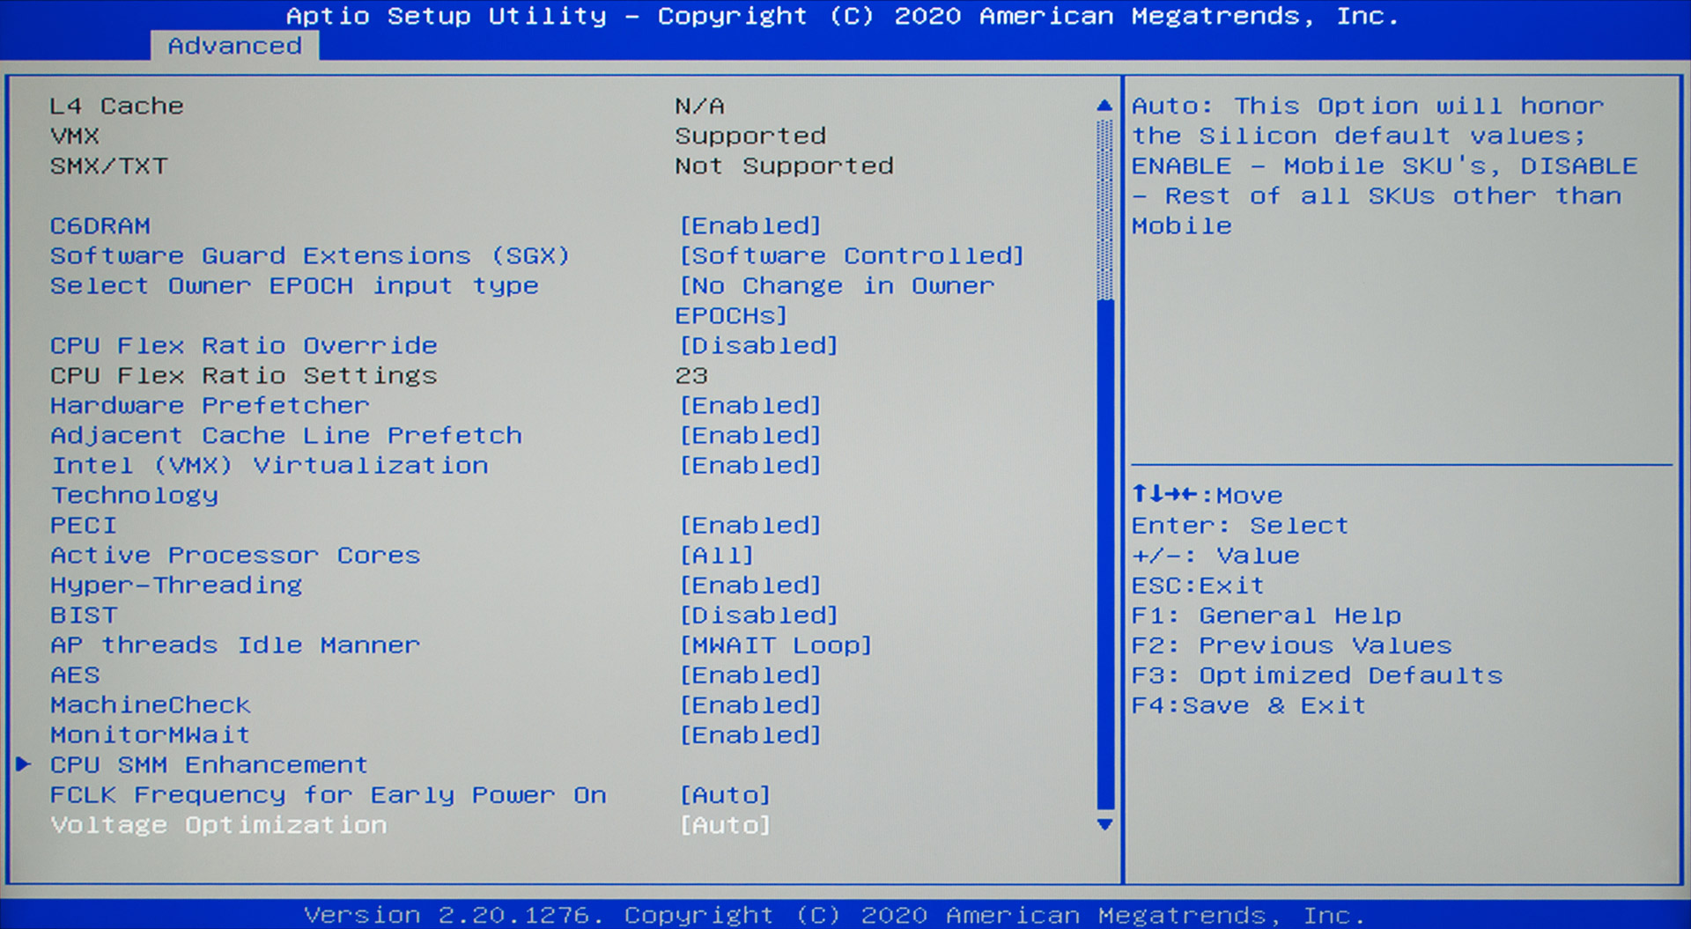The height and width of the screenshot is (929, 1691).
Task: Open the FCLK Frequency [Auto] value
Action: pyautogui.click(x=725, y=795)
